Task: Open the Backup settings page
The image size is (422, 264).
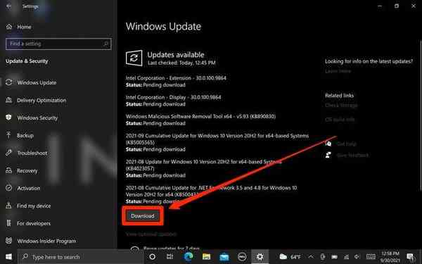Action: pyautogui.click(x=20, y=135)
